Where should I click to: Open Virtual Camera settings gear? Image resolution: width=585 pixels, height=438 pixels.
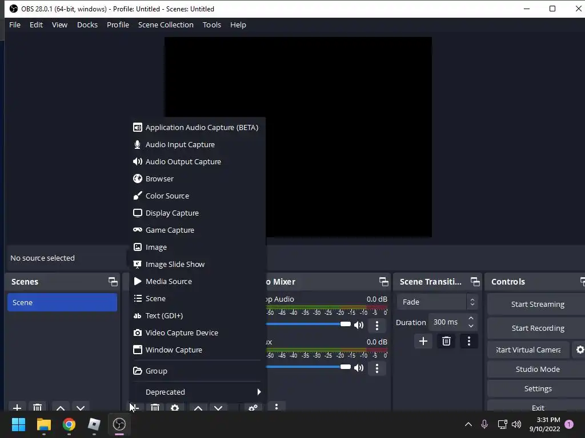coord(580,350)
